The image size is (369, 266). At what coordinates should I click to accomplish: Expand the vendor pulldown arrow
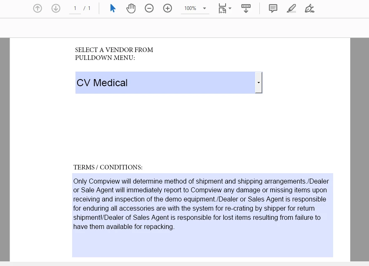tap(259, 83)
